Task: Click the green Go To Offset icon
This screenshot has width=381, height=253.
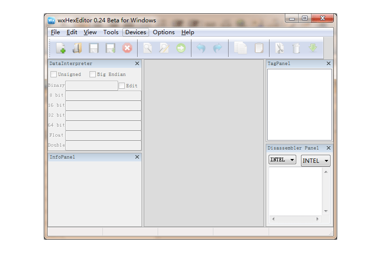Action: tap(181, 48)
